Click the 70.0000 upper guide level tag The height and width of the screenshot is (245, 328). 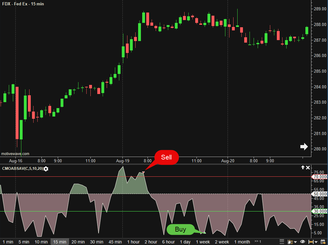click(320, 177)
